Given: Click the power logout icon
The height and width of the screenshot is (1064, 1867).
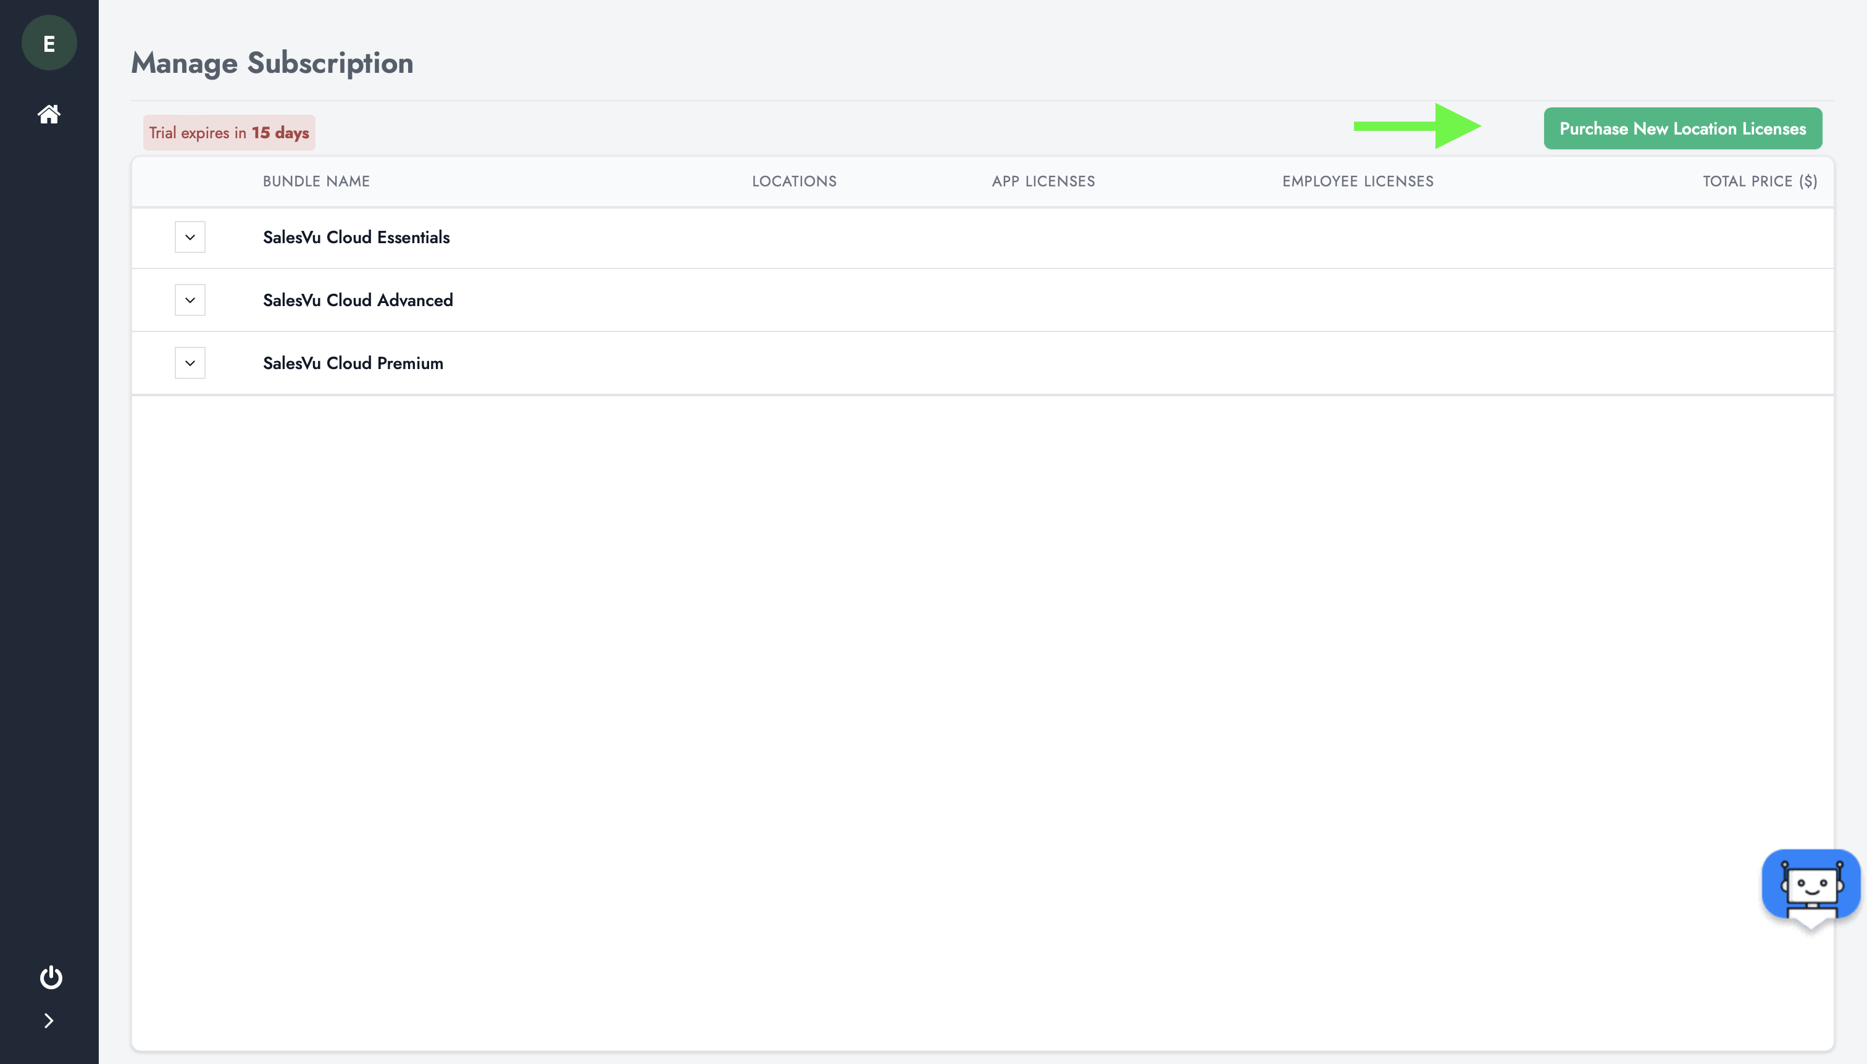Looking at the screenshot, I should pos(51,977).
